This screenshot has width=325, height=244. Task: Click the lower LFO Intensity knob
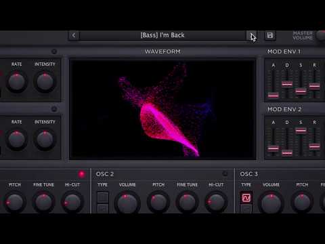tap(45, 140)
